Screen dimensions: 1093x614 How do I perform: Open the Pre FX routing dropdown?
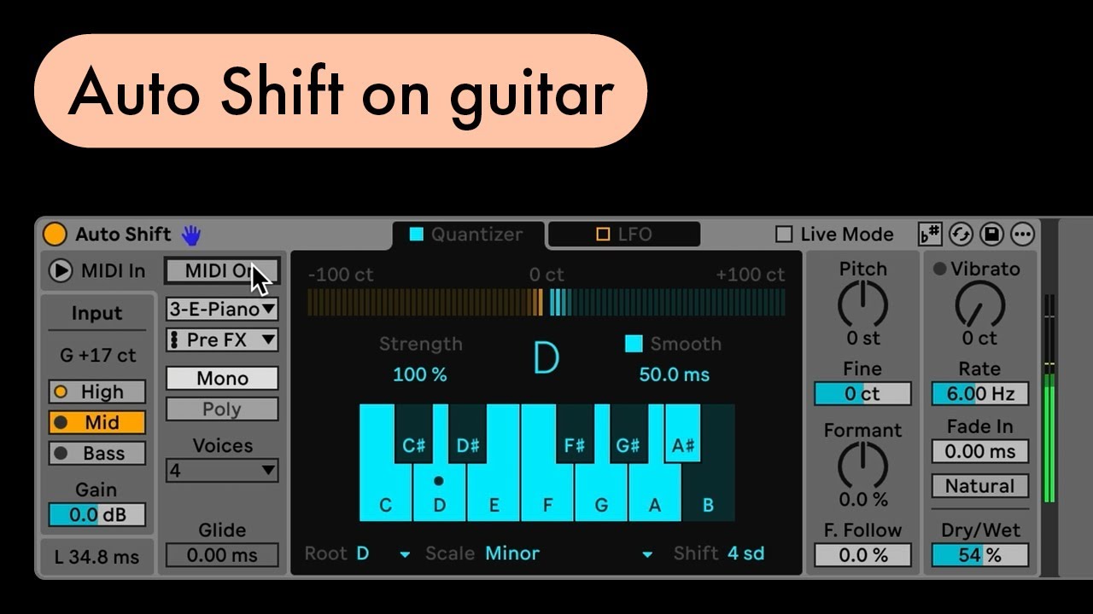[x=222, y=339]
